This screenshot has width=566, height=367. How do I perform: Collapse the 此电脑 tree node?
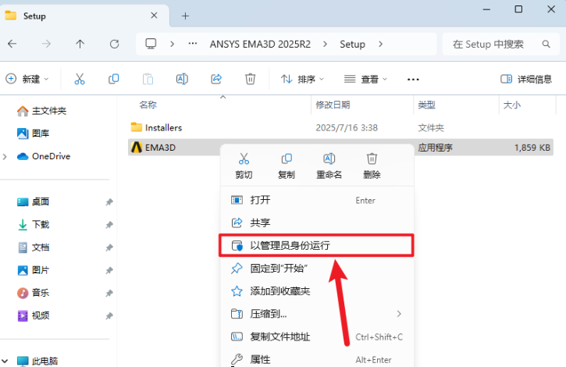[5, 361]
